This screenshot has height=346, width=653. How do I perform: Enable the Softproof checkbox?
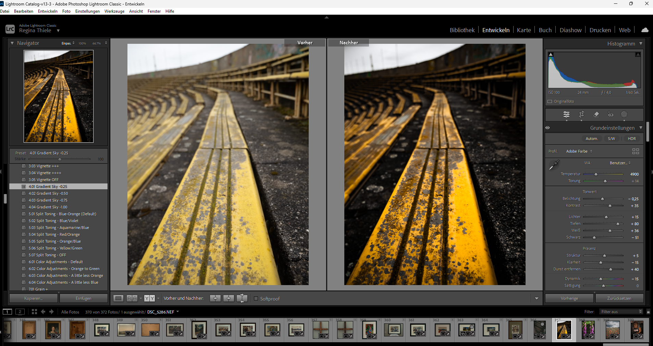tap(256, 298)
